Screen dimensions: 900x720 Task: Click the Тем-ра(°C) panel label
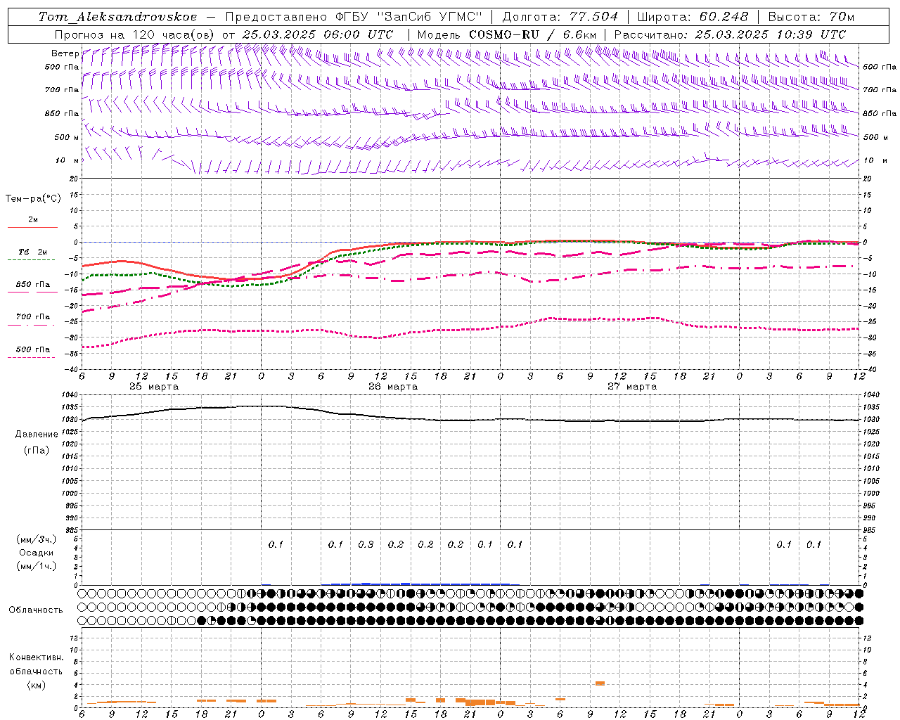(33, 199)
